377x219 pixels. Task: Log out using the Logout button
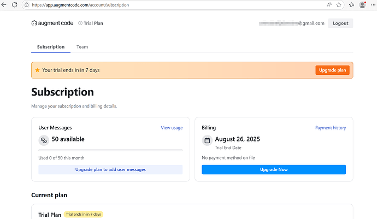click(340, 23)
